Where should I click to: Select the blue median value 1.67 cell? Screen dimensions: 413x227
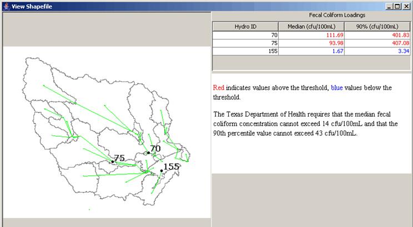tap(311, 51)
